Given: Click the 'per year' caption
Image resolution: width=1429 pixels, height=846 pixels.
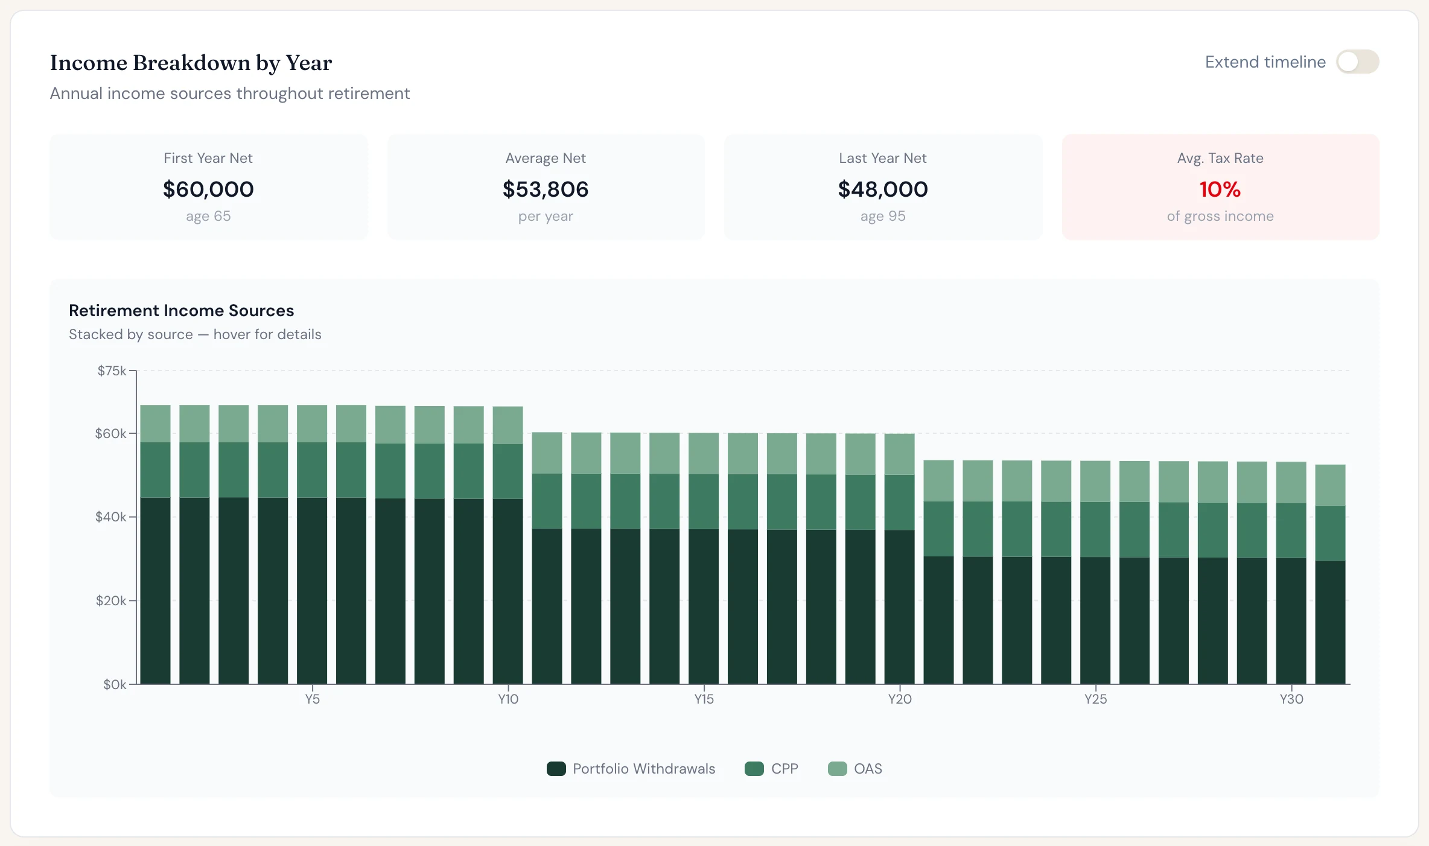Looking at the screenshot, I should pyautogui.click(x=546, y=216).
